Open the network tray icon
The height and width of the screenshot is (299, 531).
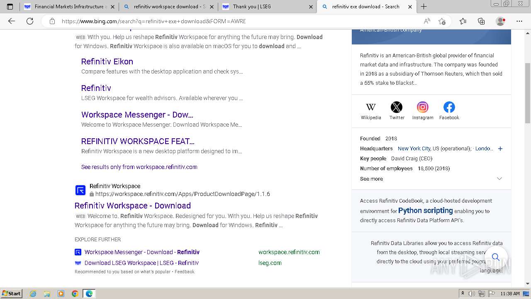pos(482,294)
